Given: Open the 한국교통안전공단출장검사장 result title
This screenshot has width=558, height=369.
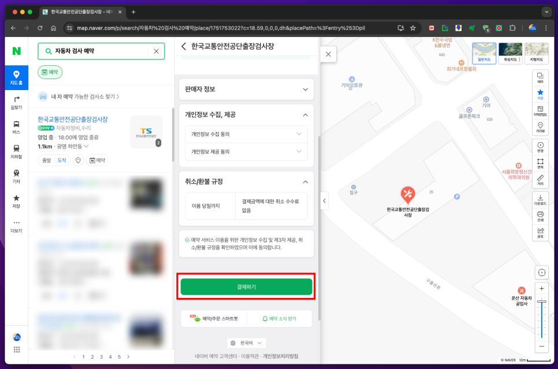Looking at the screenshot, I should (73, 119).
